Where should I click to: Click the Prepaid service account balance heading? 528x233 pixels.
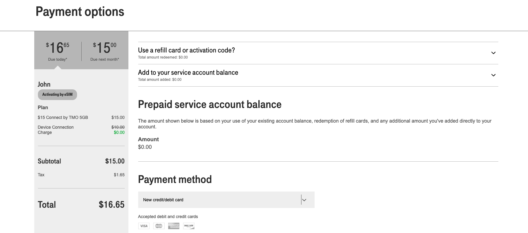(x=210, y=105)
